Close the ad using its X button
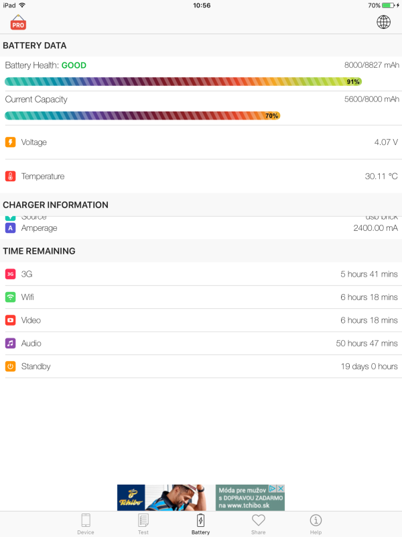This screenshot has width=402, height=537. (x=281, y=489)
